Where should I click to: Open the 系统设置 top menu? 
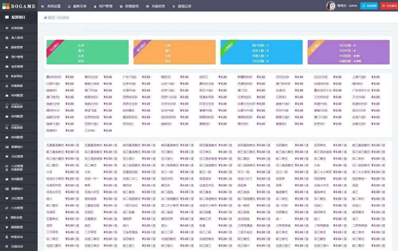point(51,6)
